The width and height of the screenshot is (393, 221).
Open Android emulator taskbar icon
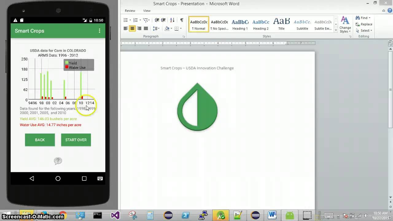click(290, 215)
